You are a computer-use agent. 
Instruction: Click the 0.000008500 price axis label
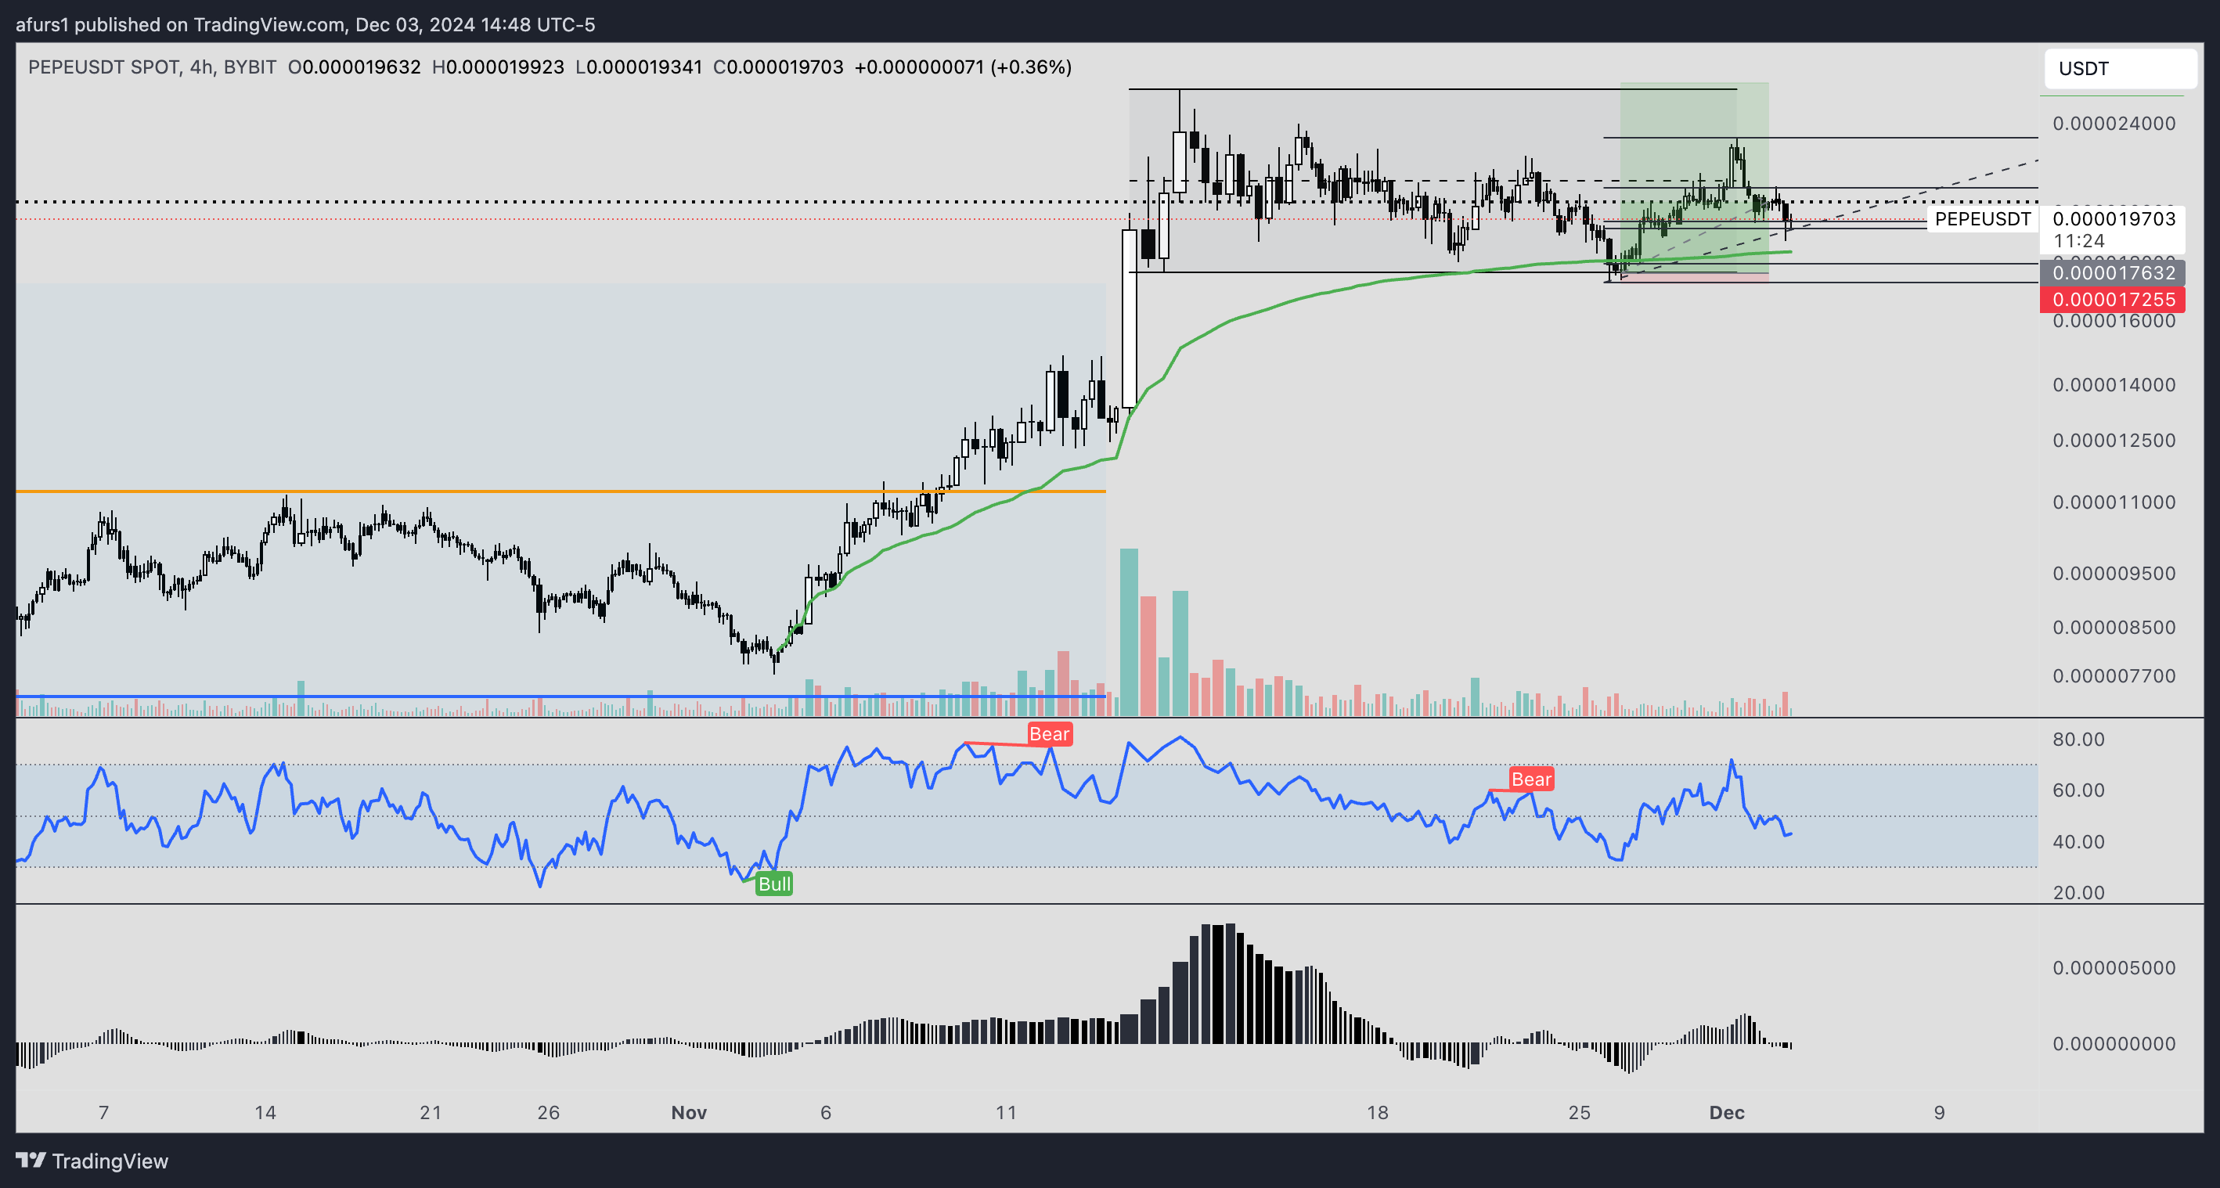tap(2114, 627)
